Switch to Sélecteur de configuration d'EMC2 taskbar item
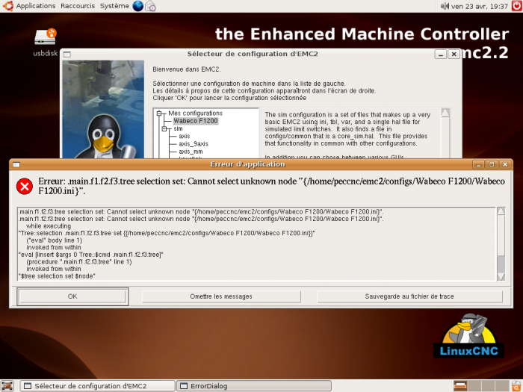The width and height of the screenshot is (523, 392). pos(97,386)
